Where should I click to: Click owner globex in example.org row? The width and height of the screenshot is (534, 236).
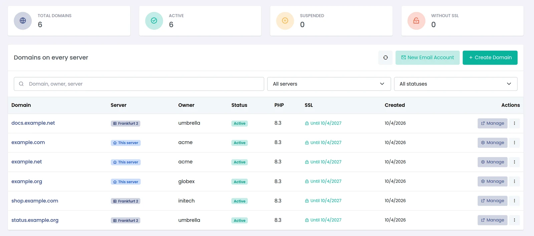[x=186, y=181]
